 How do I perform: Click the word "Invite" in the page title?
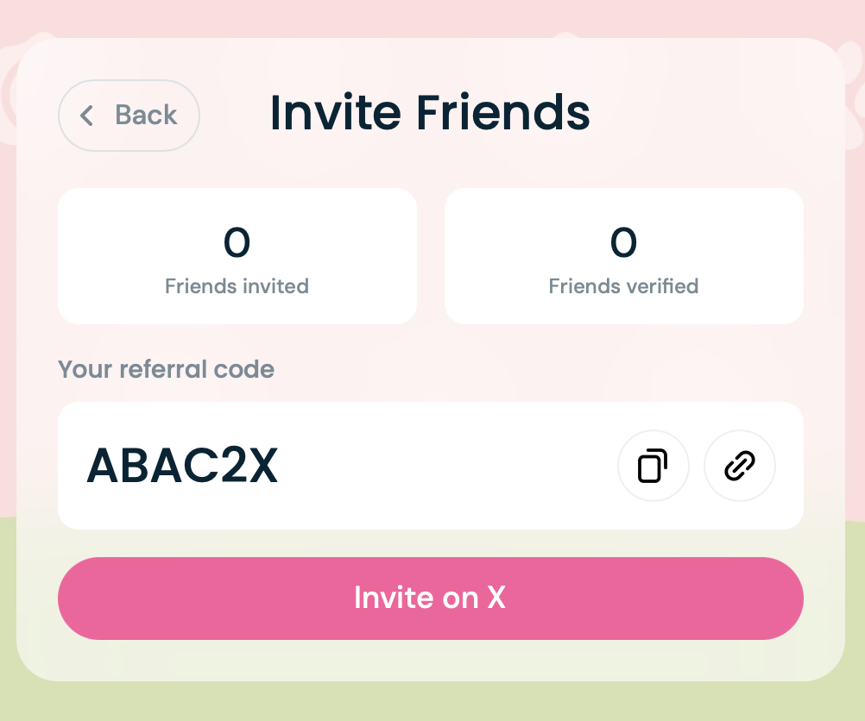tap(336, 113)
